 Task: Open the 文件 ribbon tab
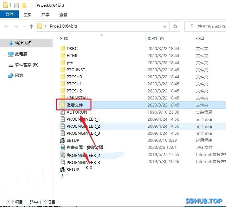(9, 14)
